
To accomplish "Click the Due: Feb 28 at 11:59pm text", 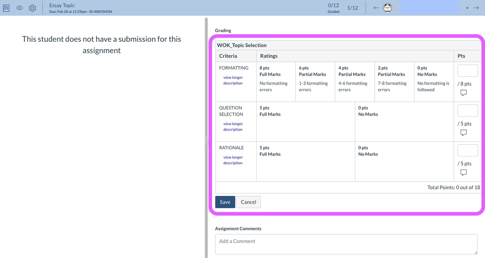I will pyautogui.click(x=80, y=12).
